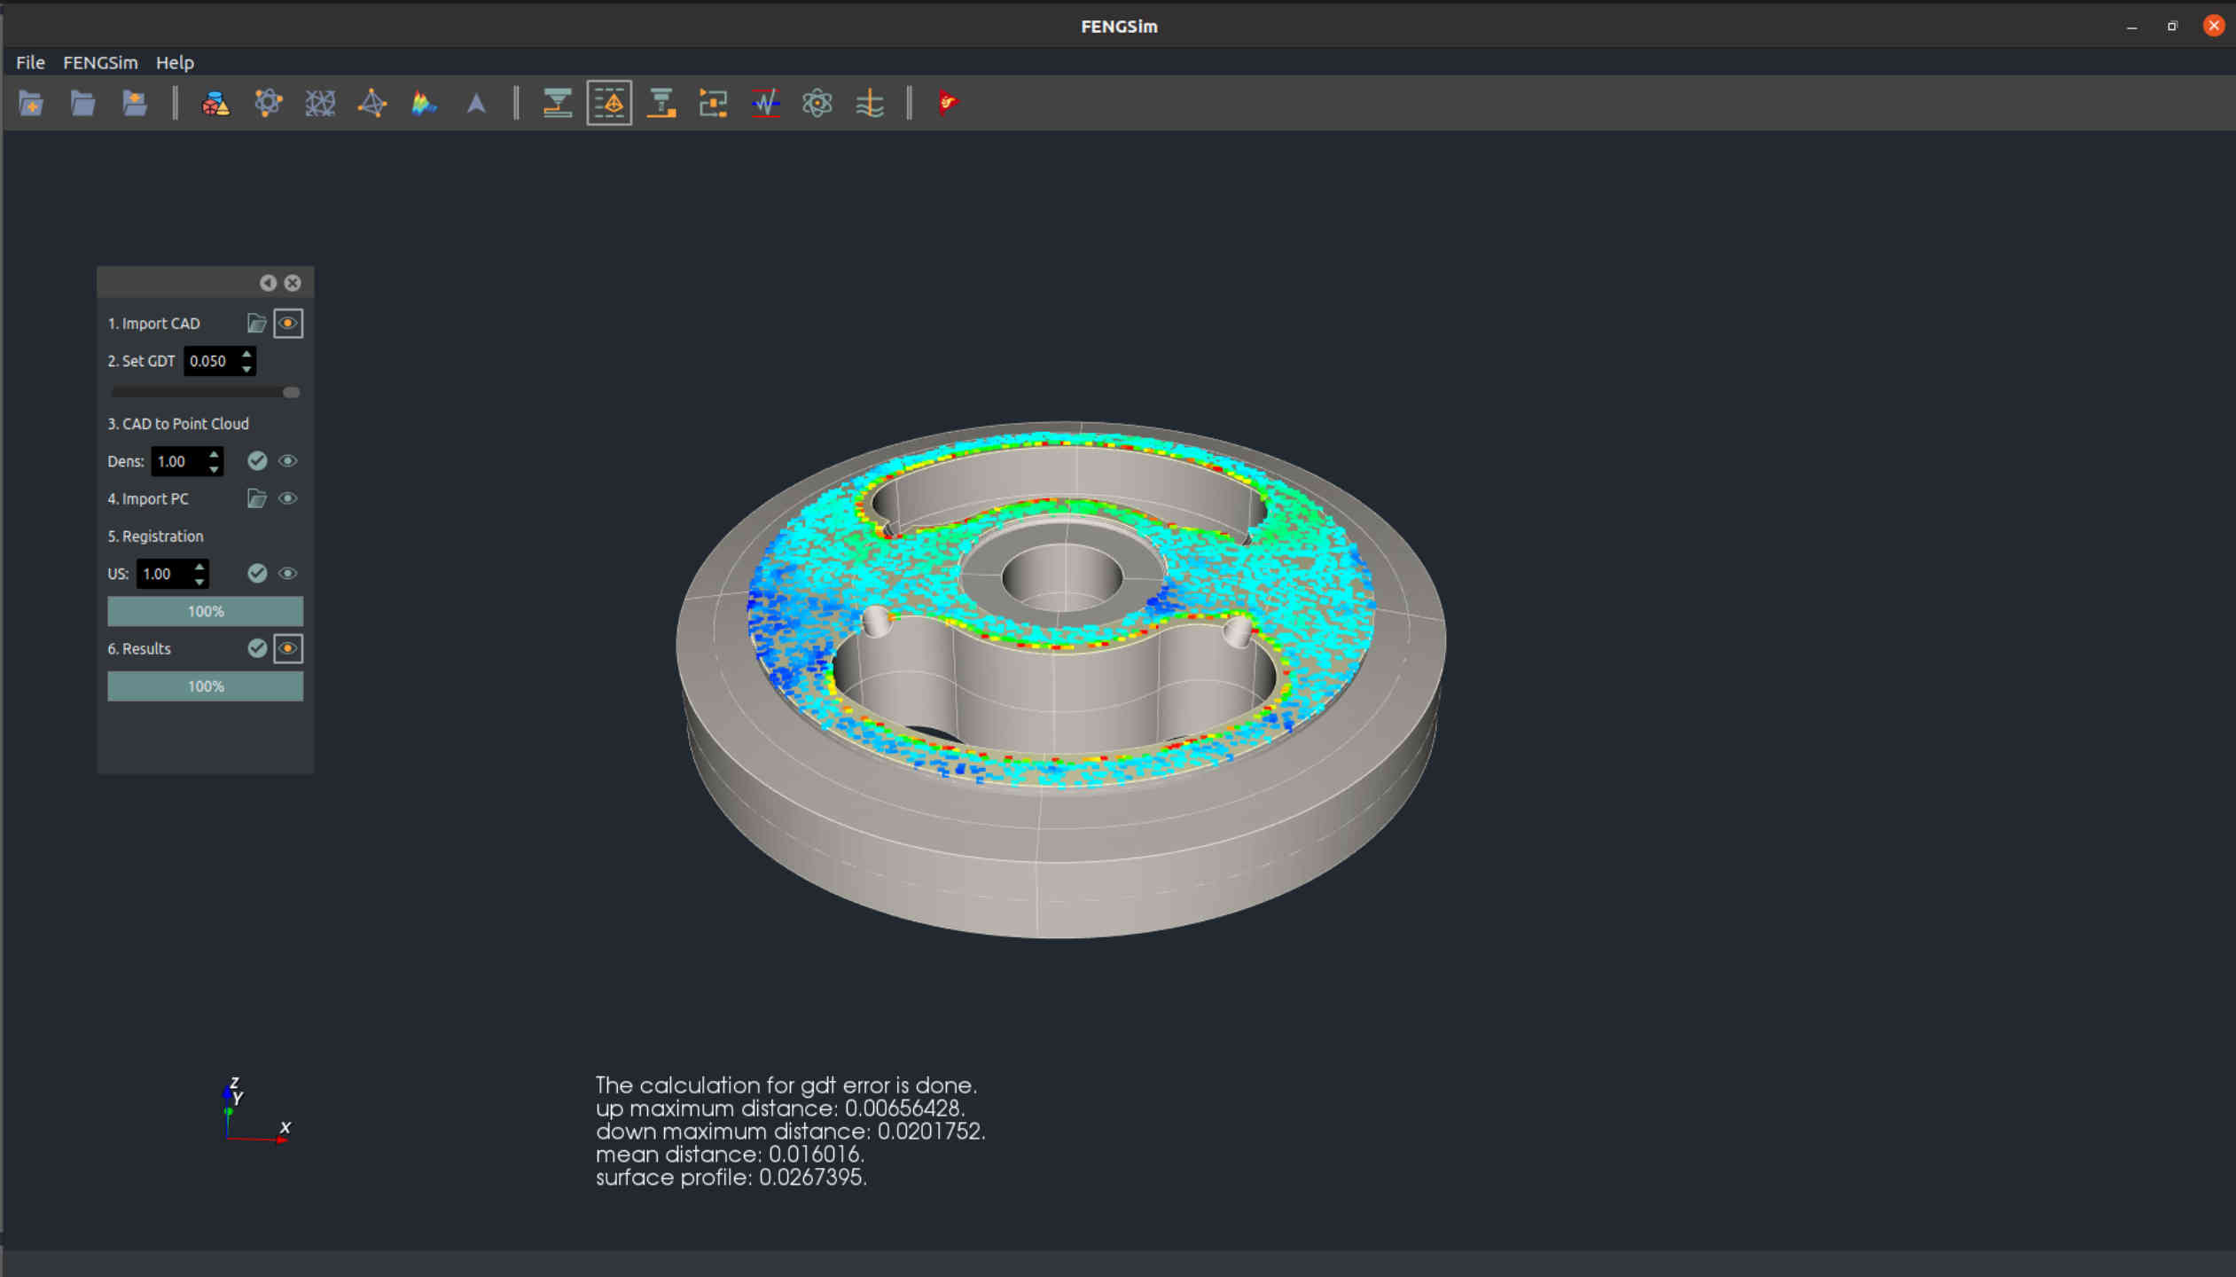Click the rainbow color-map visualization icon
The image size is (2236, 1277).
(424, 104)
